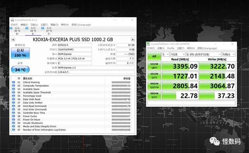Click the standard field NVM Express 1.3
The width and height of the screenshot is (249, 153).
[x=96, y=68]
